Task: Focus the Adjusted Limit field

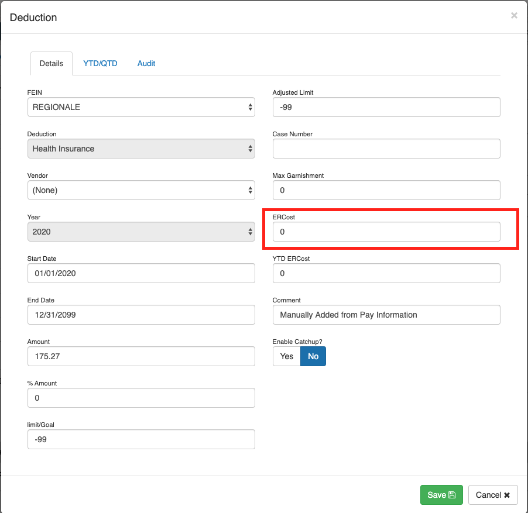Action: pos(386,107)
